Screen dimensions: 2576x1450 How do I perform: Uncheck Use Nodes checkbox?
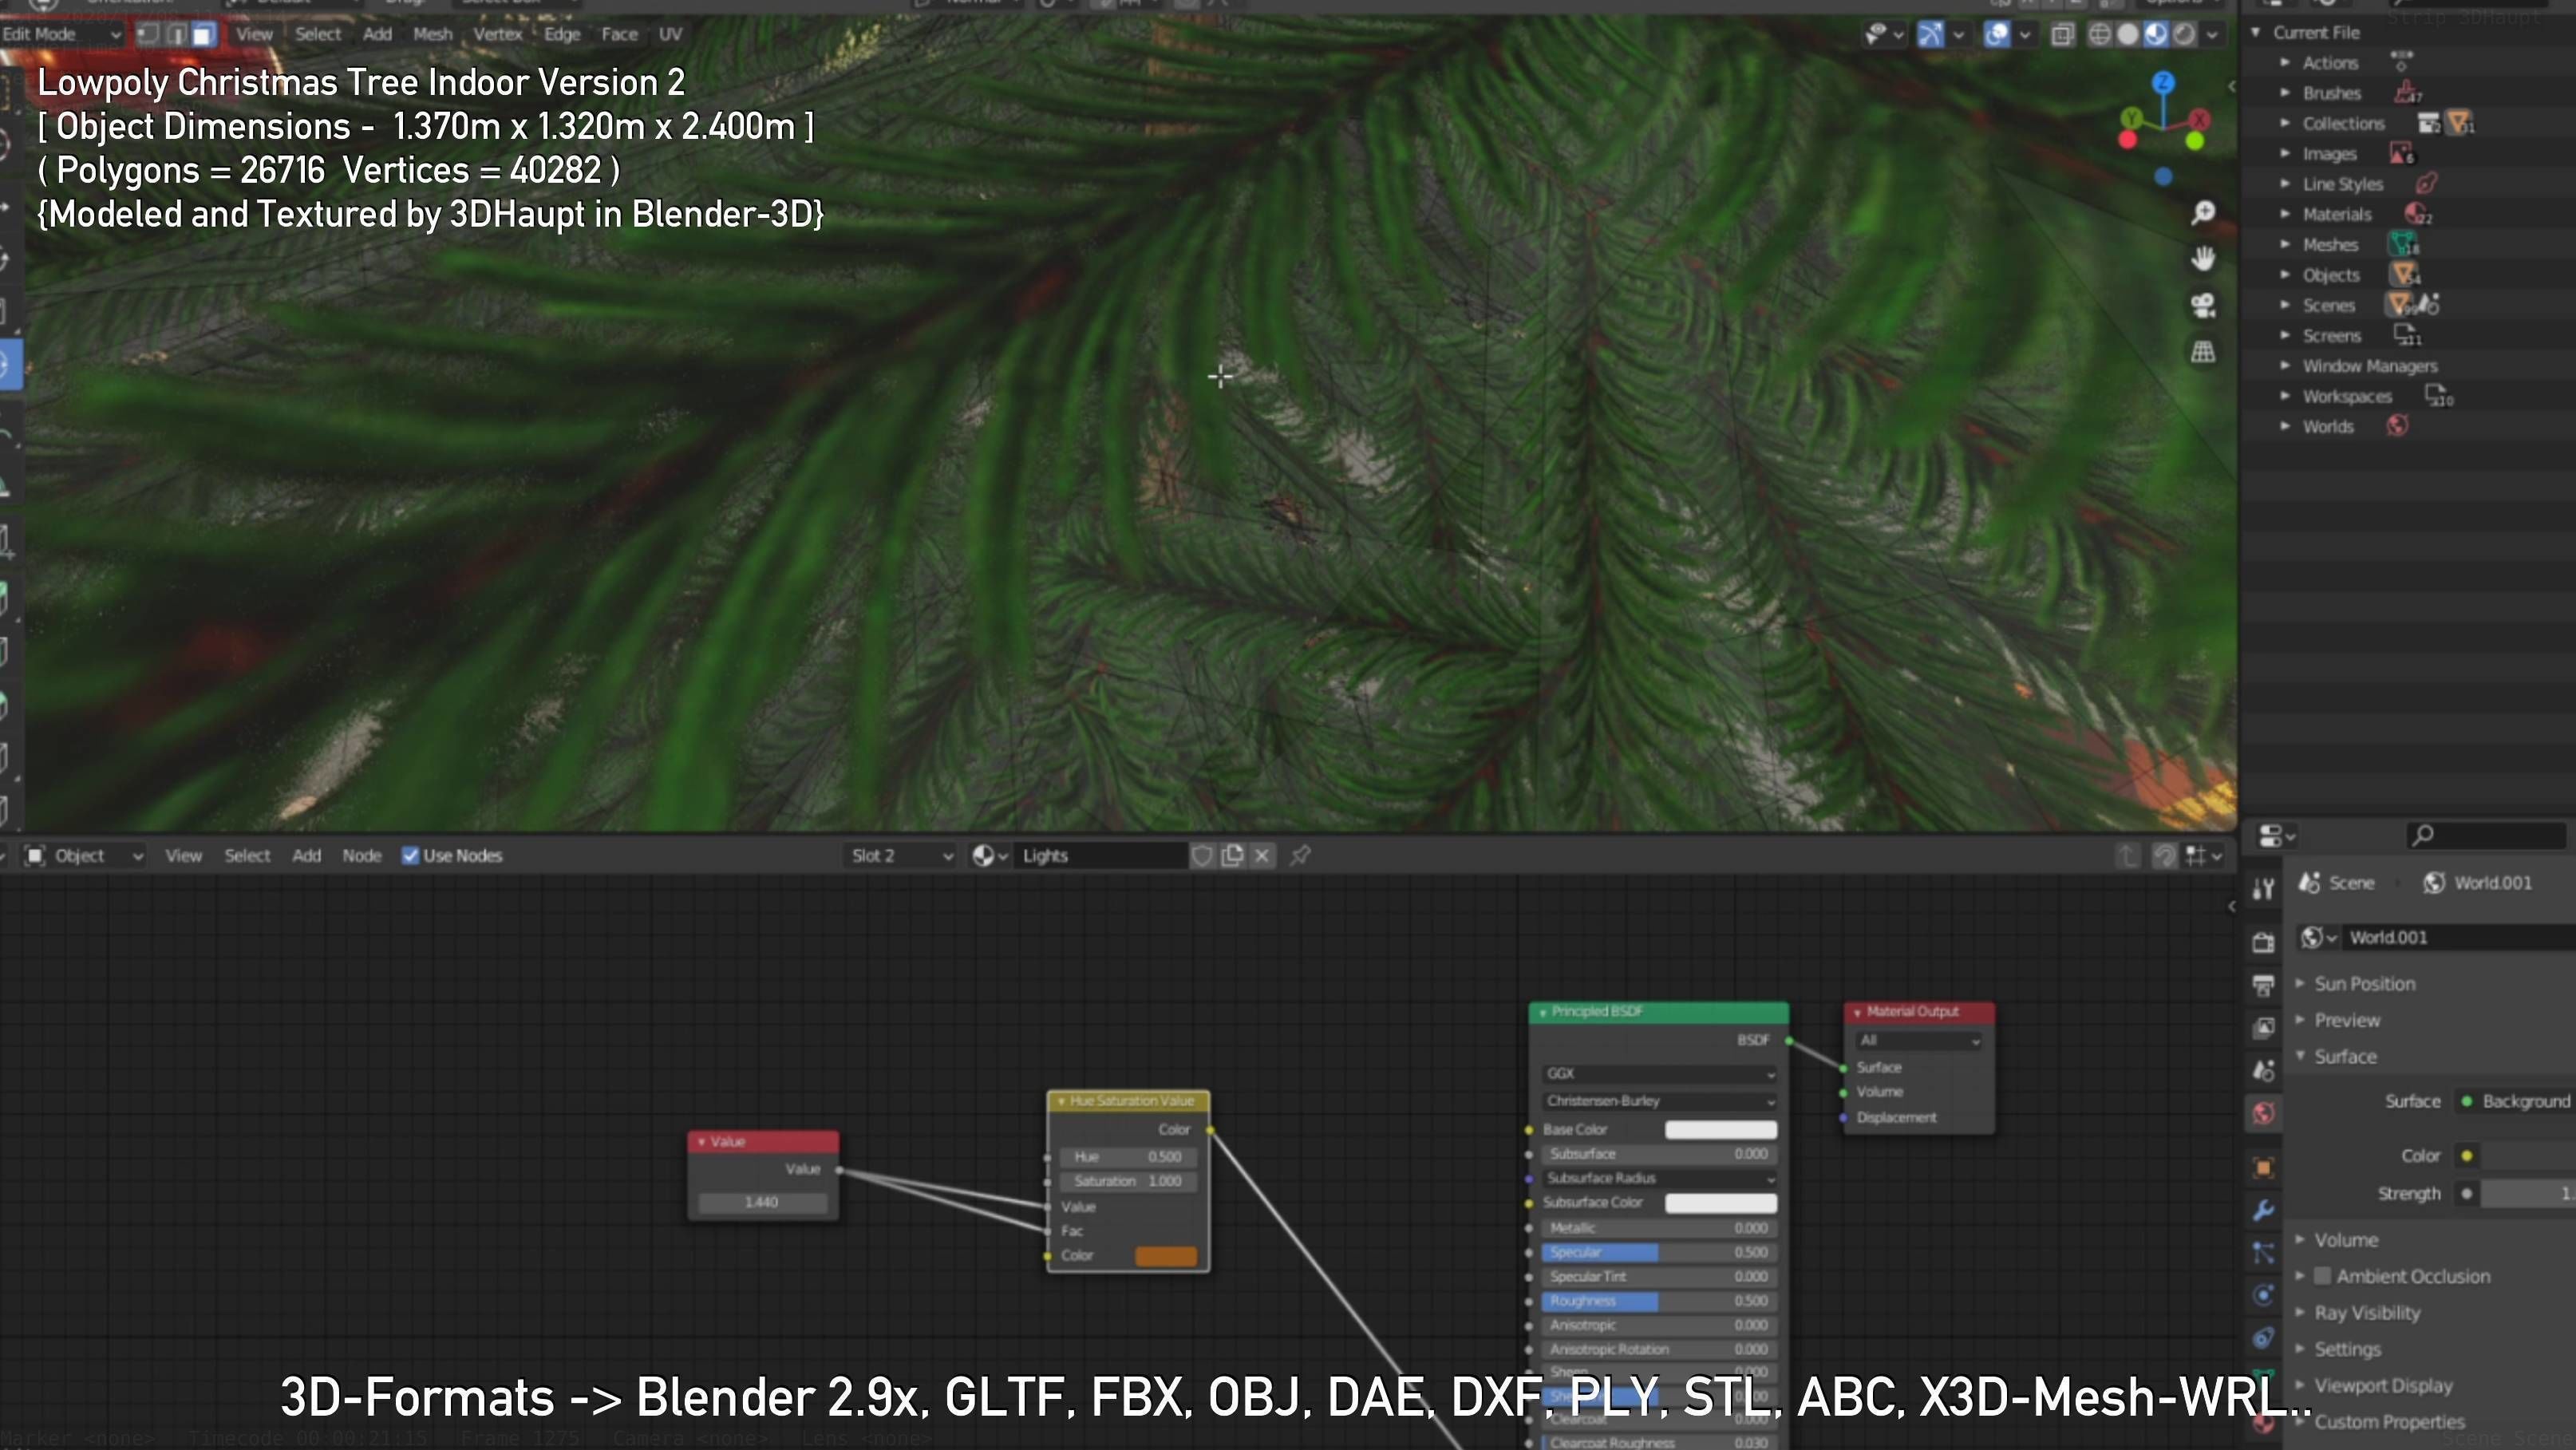410,856
